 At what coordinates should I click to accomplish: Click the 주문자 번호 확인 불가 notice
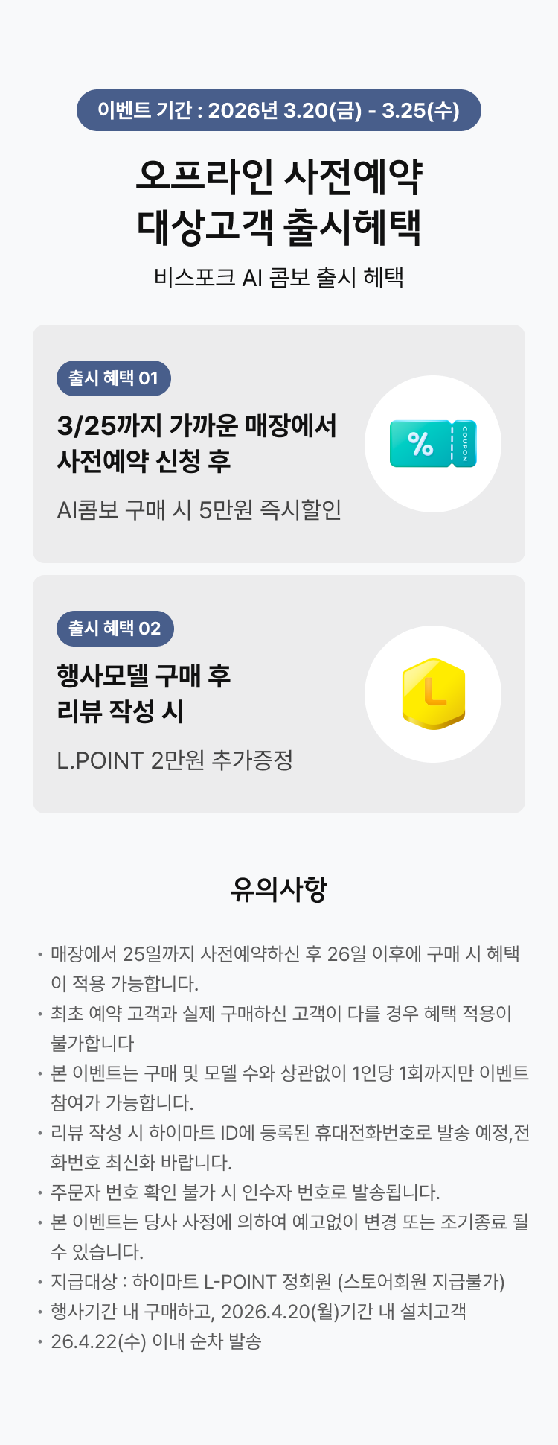tap(246, 1192)
